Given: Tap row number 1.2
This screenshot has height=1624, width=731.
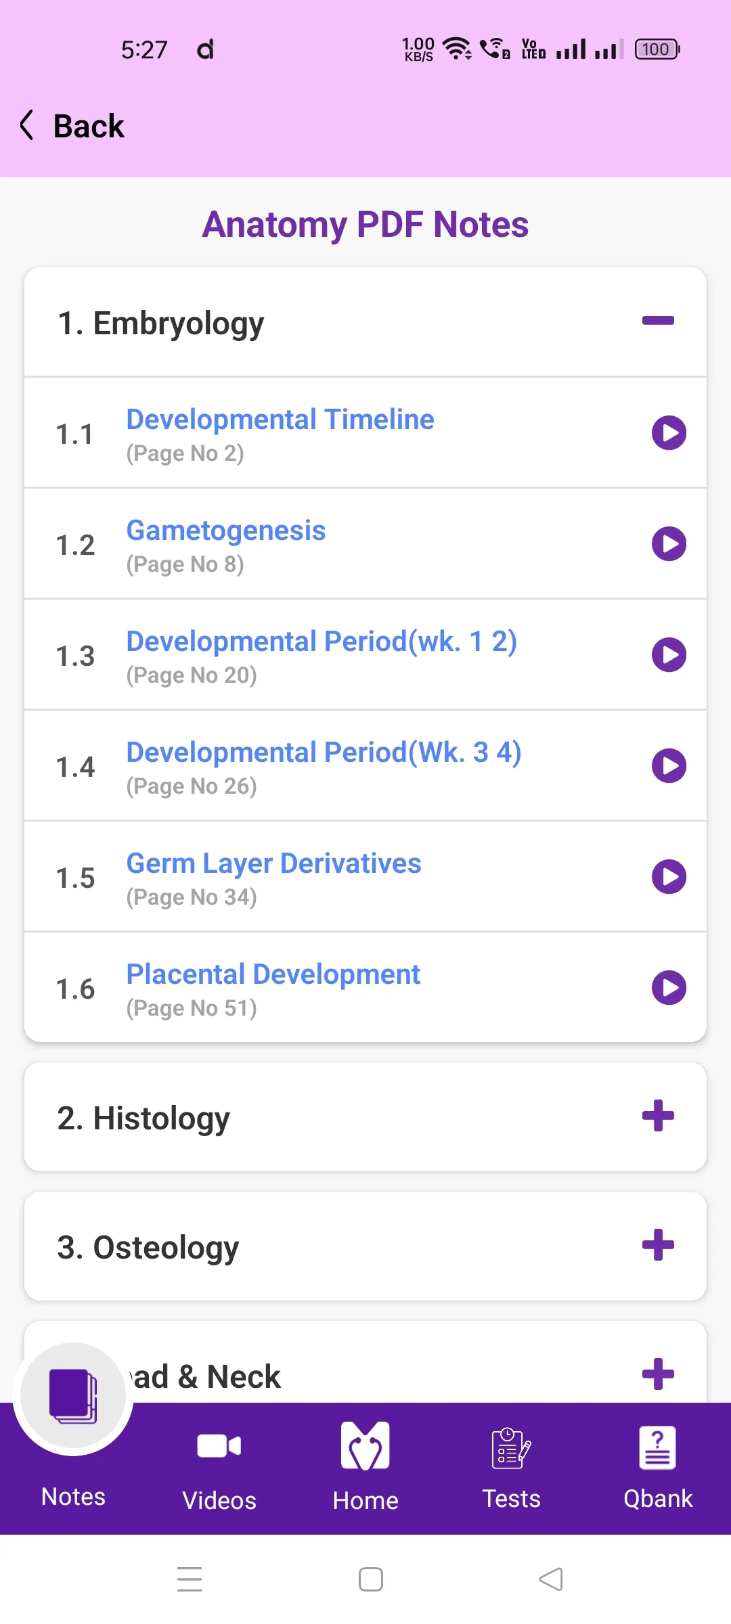Looking at the screenshot, I should pyautogui.click(x=75, y=545).
